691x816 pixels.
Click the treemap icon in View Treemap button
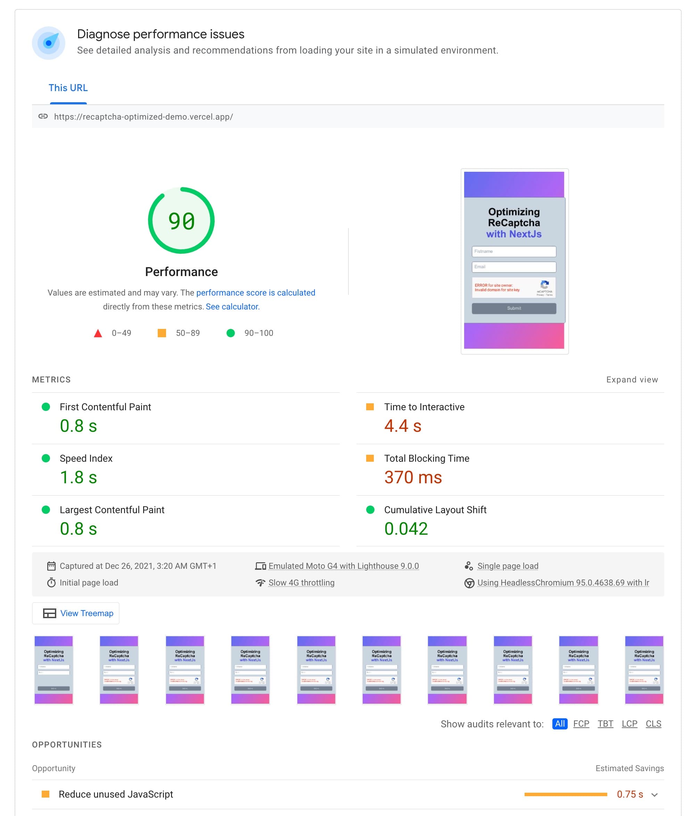click(49, 613)
